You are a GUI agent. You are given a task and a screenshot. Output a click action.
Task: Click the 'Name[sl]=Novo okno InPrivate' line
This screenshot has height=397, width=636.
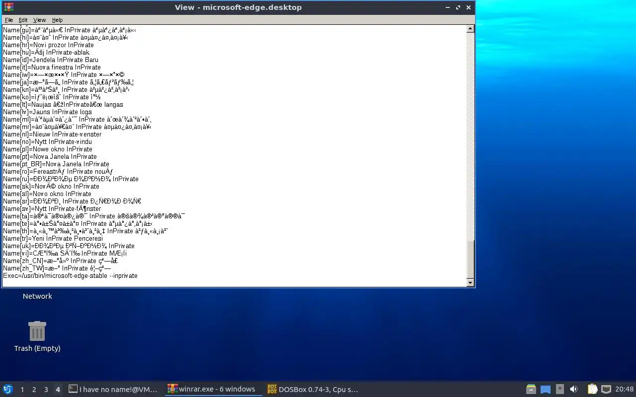tap(47, 194)
